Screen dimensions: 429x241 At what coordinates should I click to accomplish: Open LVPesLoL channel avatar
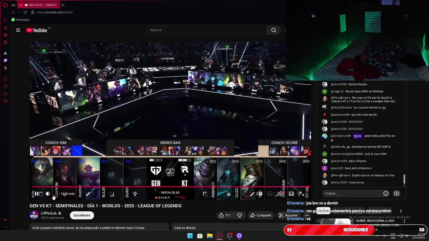[34, 215]
